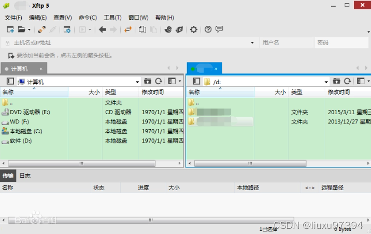Click the Paste toolbar icon
The height and width of the screenshot is (234, 371).
153,29
